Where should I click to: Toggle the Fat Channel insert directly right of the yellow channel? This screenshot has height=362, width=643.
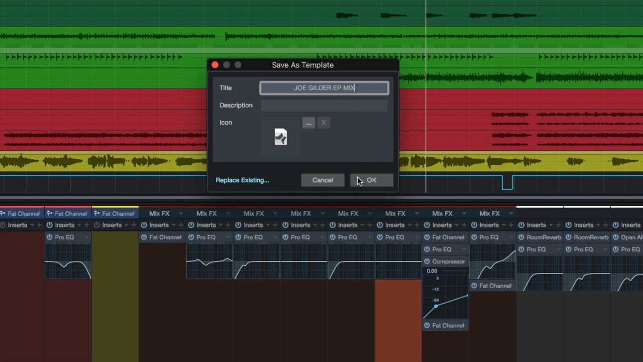[144, 237]
